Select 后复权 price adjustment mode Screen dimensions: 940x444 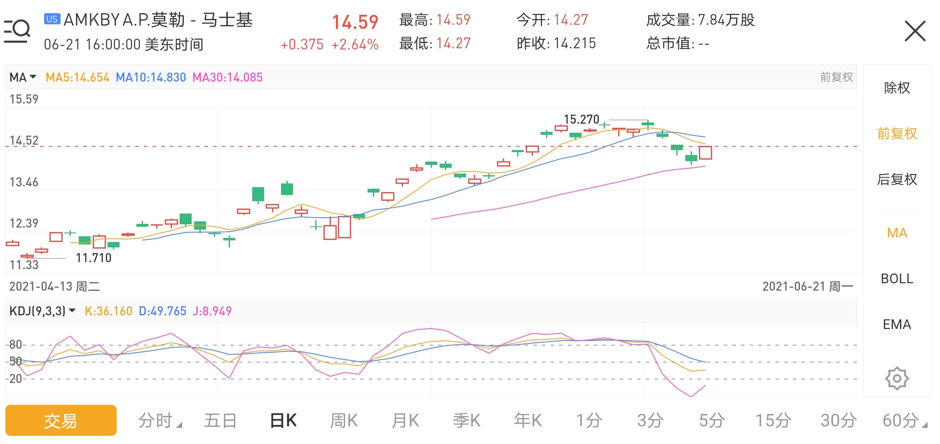point(897,179)
